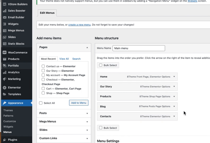
Task: Click the Menu Name text field
Action: pos(139,48)
